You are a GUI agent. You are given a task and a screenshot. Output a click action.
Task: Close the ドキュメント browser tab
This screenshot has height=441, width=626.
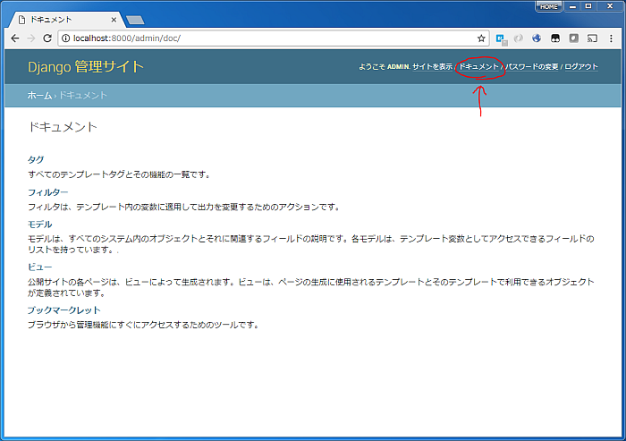[x=114, y=20]
